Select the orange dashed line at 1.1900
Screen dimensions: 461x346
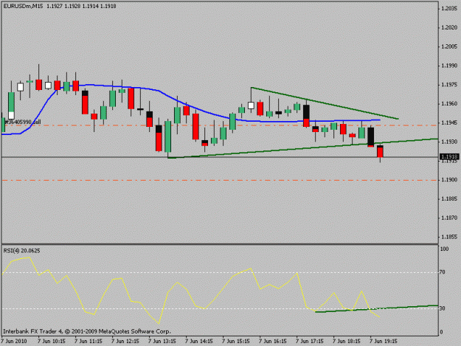coord(220,180)
